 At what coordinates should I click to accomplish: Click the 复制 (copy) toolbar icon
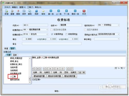pyautogui.click(x=30, y=12)
